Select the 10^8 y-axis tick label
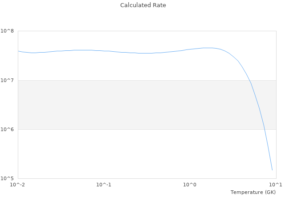The height and width of the screenshot is (214, 285). coord(7,31)
